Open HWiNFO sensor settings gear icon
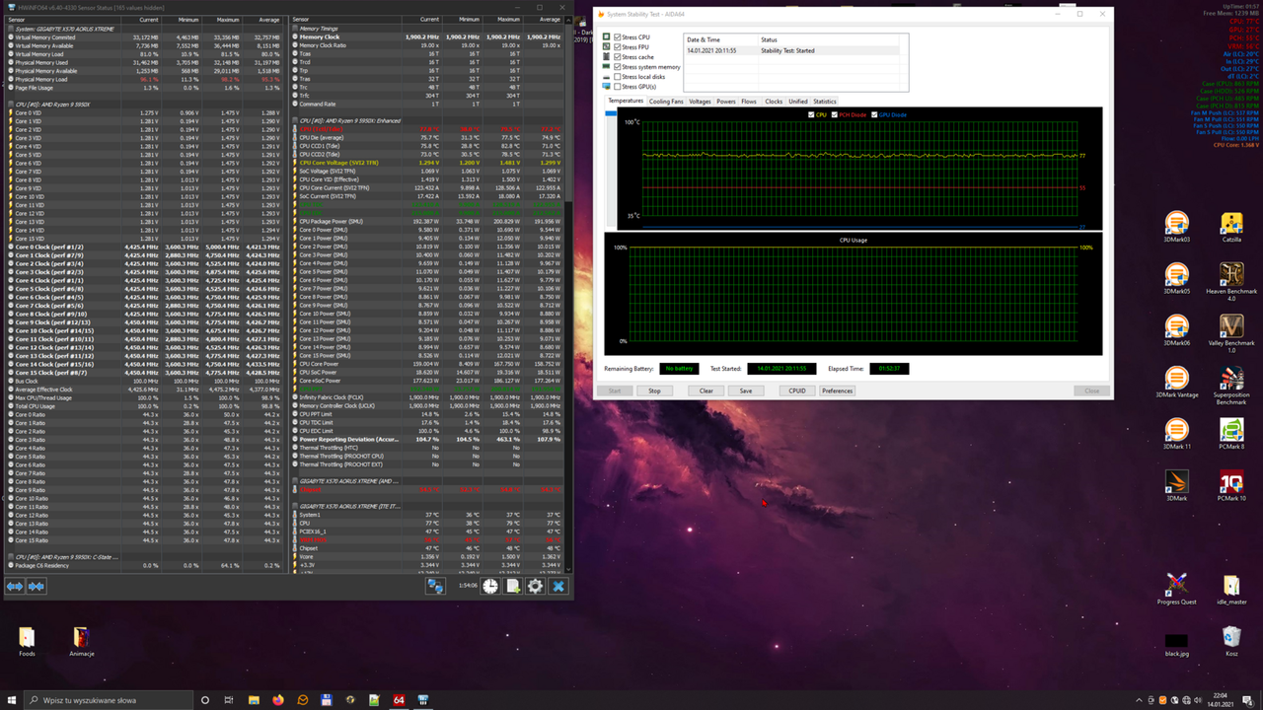Viewport: 1263px width, 710px height. [x=536, y=586]
